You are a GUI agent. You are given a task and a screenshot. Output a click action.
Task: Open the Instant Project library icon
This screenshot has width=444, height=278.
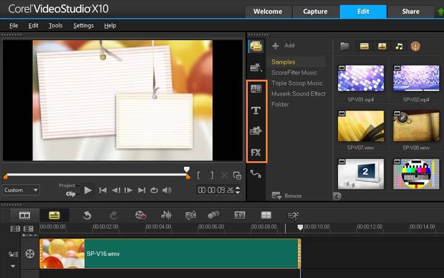256,67
